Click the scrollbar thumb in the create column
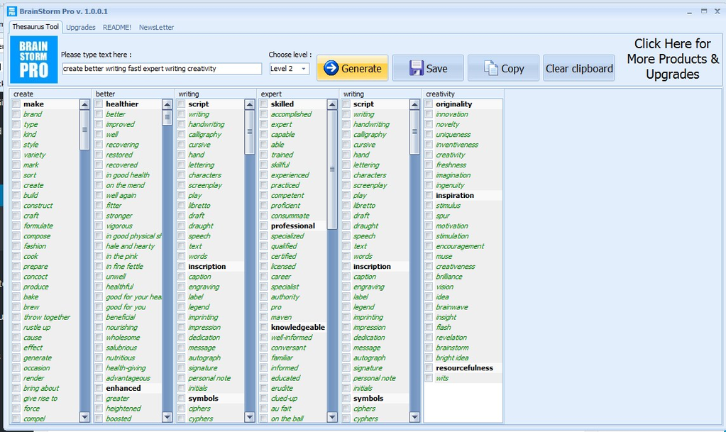The image size is (726, 432). pyautogui.click(x=84, y=130)
